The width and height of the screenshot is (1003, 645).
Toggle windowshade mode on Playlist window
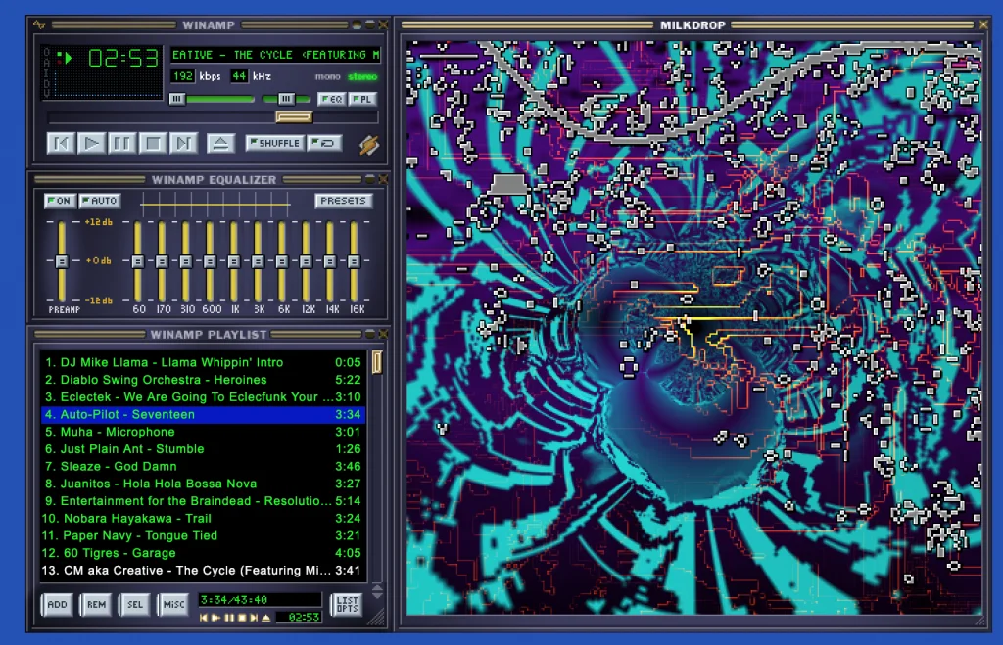point(369,334)
